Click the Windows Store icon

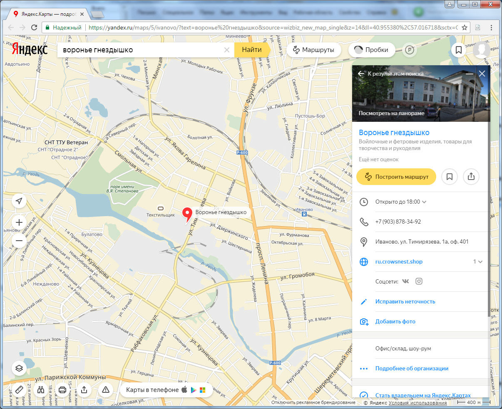pos(203,390)
